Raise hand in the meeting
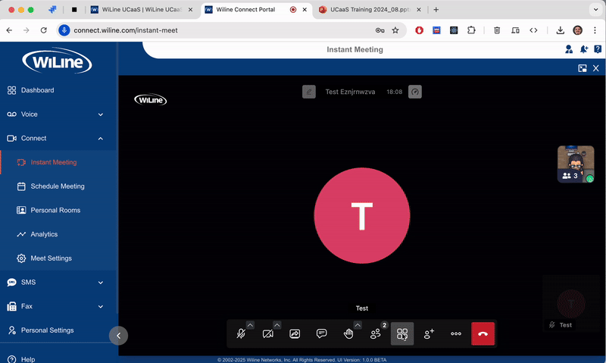The image size is (606, 363). pos(348,333)
